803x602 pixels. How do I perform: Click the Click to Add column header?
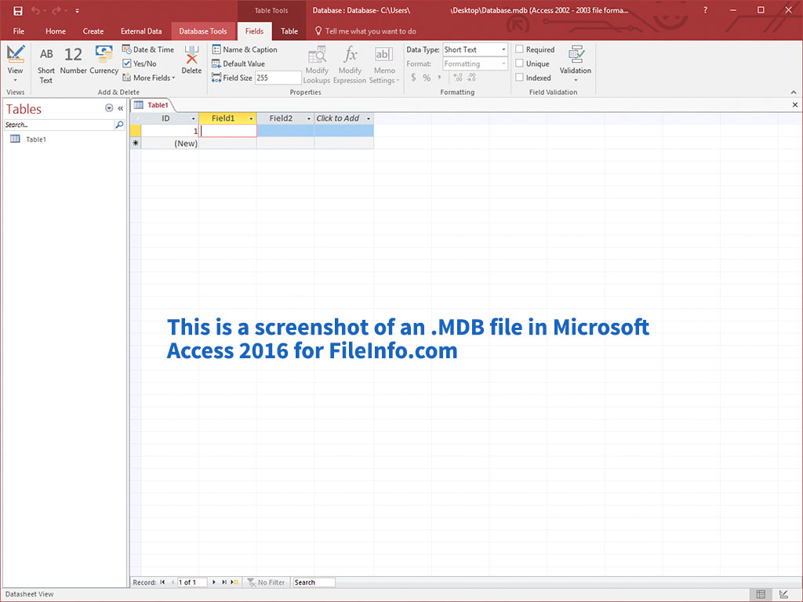338,118
